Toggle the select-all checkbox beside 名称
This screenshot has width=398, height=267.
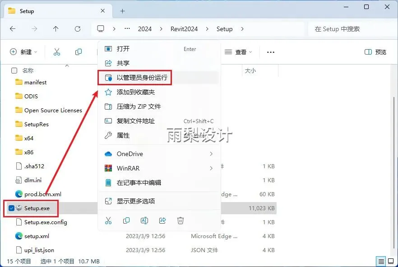(x=14, y=70)
